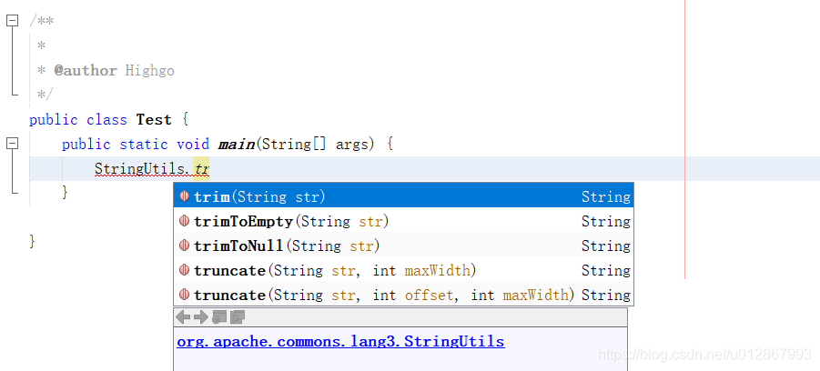Screen dimensions: 820x371
Task: Click the icon right after the forward arrow
Action: (219, 317)
